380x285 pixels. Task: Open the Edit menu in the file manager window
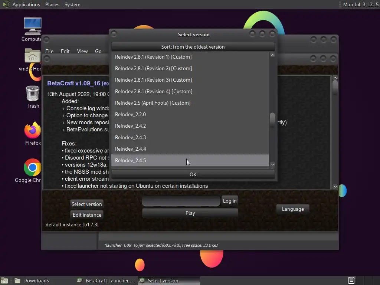point(65,51)
